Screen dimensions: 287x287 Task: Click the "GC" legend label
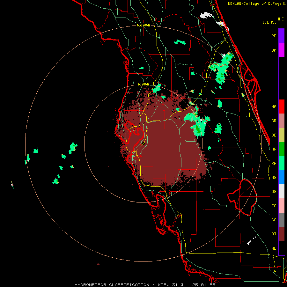[274, 220]
